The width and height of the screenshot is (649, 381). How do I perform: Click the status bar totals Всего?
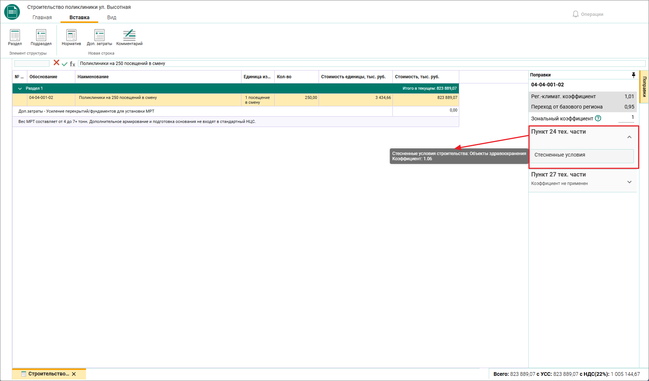(567, 374)
